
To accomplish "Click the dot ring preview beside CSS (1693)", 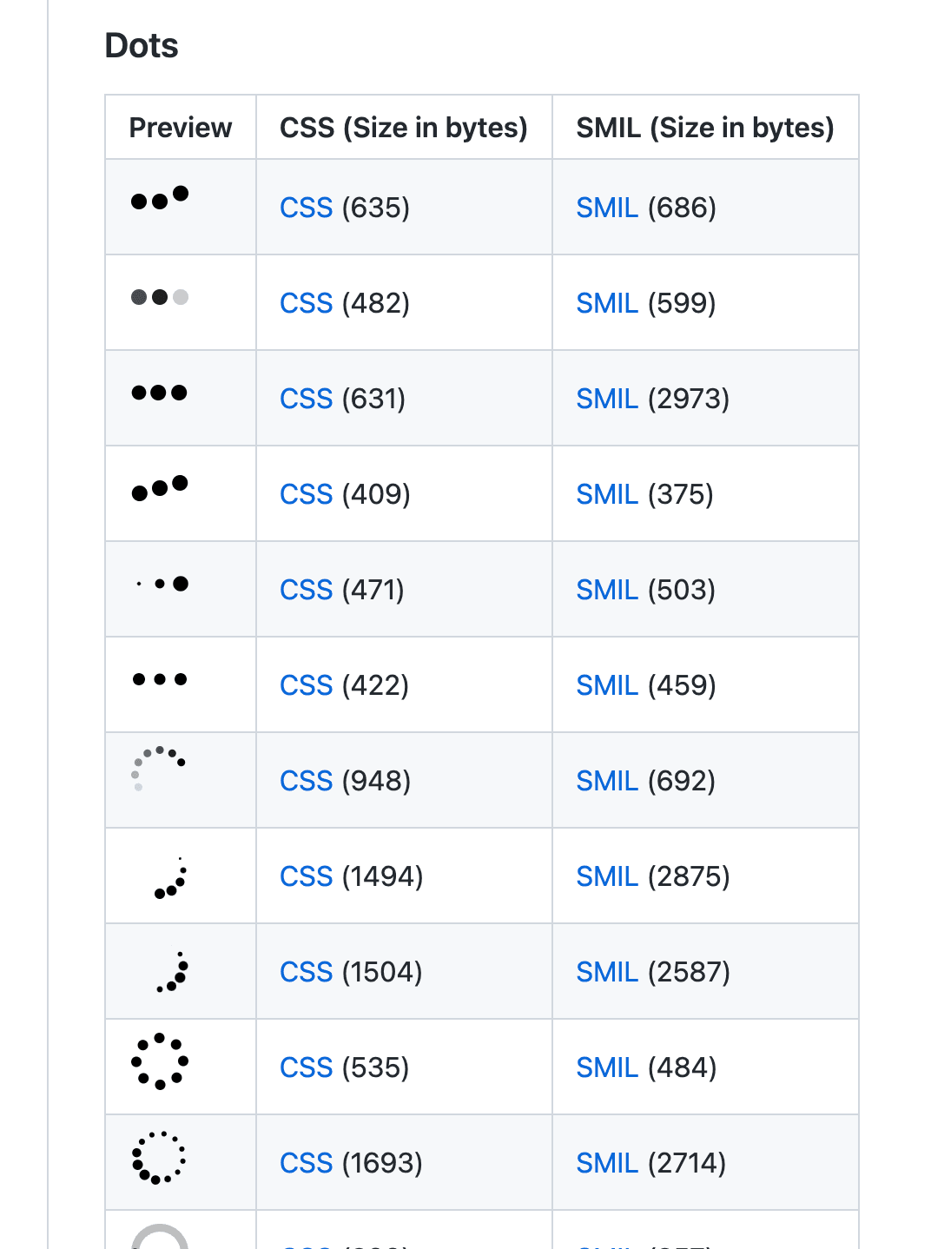I will [159, 1157].
